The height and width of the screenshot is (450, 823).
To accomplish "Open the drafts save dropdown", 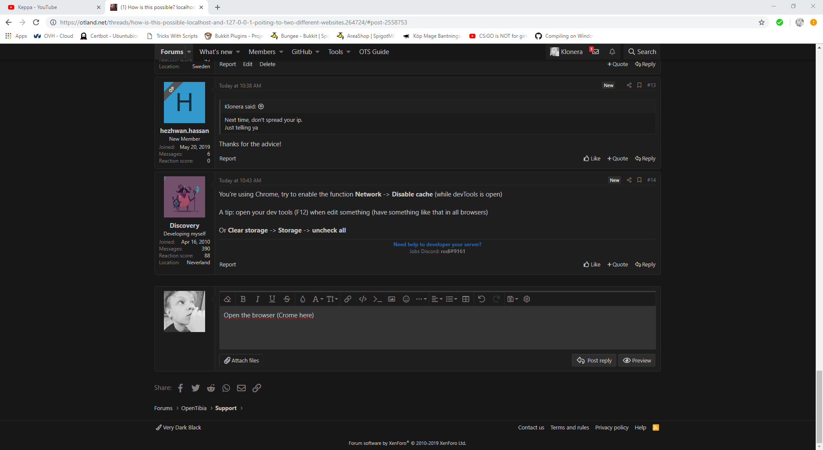I will [x=512, y=299].
